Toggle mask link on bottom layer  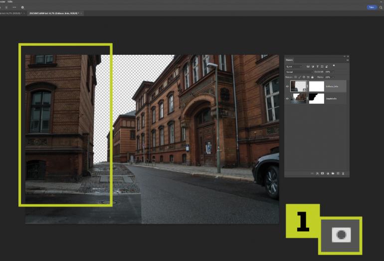pos(308,99)
